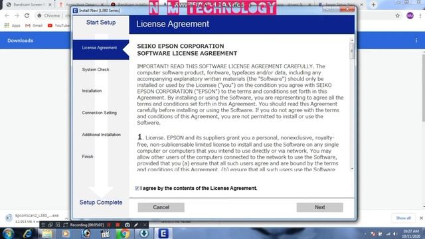Viewport: 425px width, 239px height.
Task: Open download manager taskbar icon
Action: pos(144,233)
